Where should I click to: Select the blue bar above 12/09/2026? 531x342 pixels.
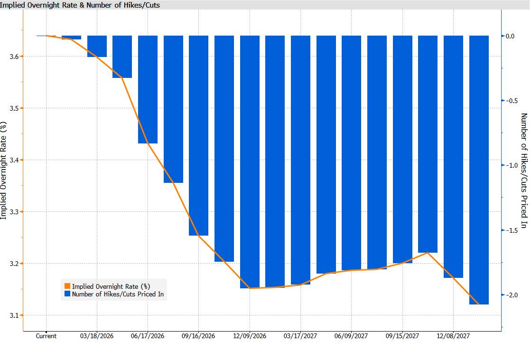point(250,161)
